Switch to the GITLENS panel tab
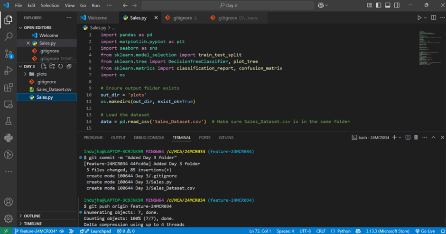 (x=226, y=138)
